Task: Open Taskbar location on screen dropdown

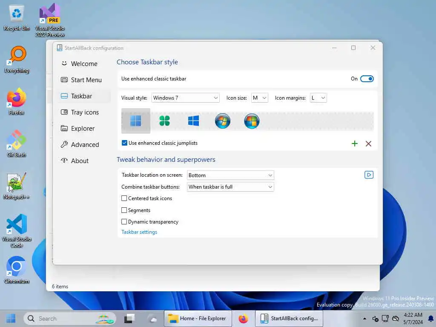Action: [230, 175]
